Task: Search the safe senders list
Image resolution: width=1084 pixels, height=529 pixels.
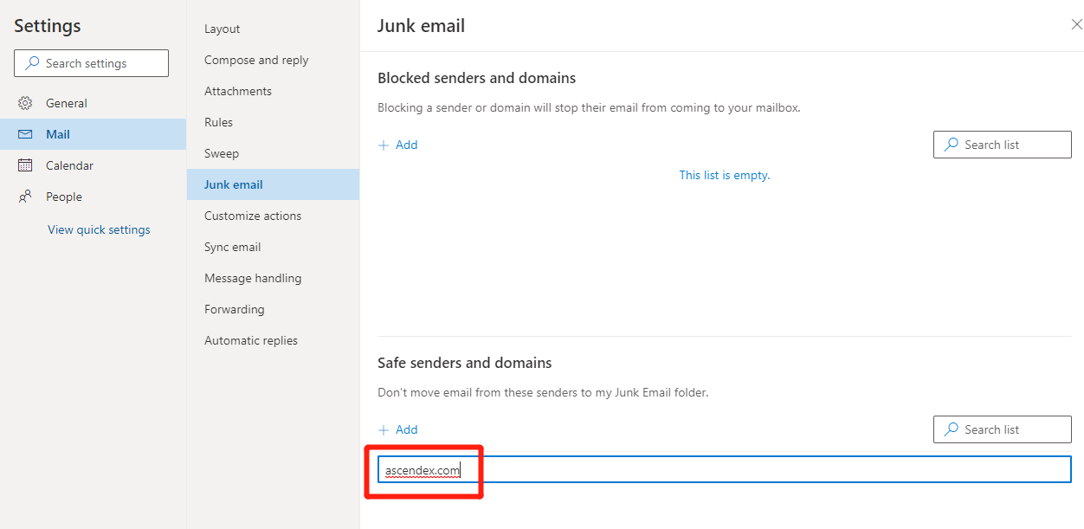Action: point(1002,429)
